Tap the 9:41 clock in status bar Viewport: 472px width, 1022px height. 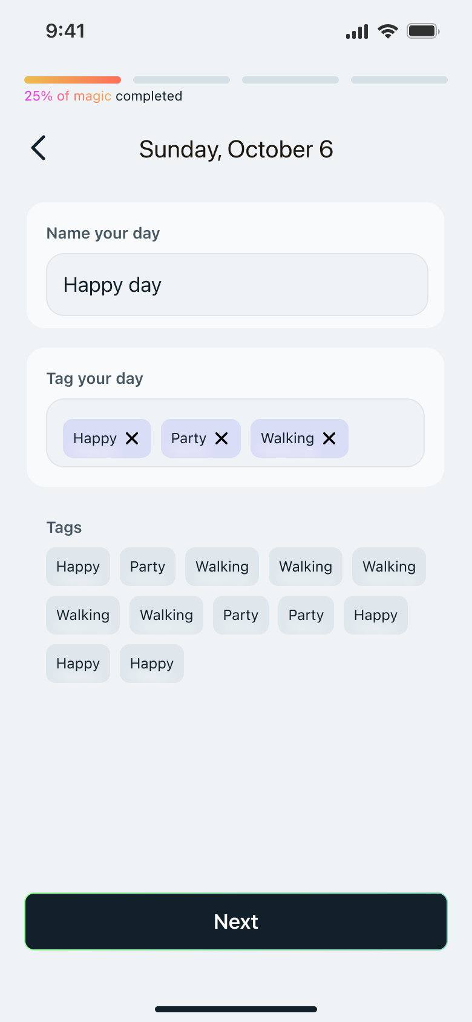pyautogui.click(x=65, y=31)
